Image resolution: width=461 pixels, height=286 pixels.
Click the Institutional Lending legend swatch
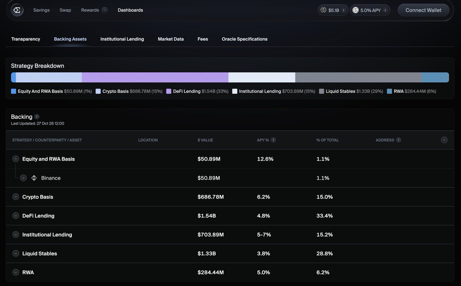235,91
